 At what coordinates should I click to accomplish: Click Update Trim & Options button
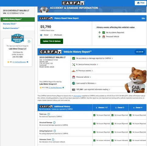[51, 41]
